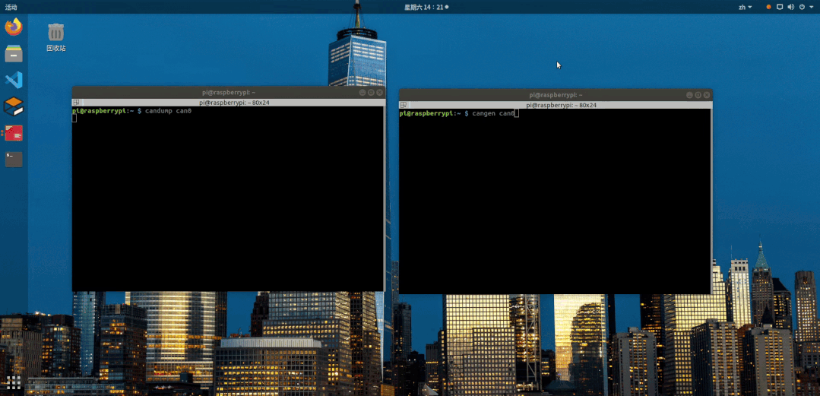The height and width of the screenshot is (396, 820).
Task: Open the clock and calendar menu
Action: click(x=426, y=7)
